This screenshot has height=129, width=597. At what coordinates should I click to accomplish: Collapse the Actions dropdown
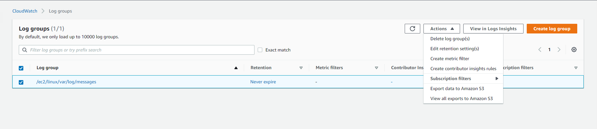(442, 29)
